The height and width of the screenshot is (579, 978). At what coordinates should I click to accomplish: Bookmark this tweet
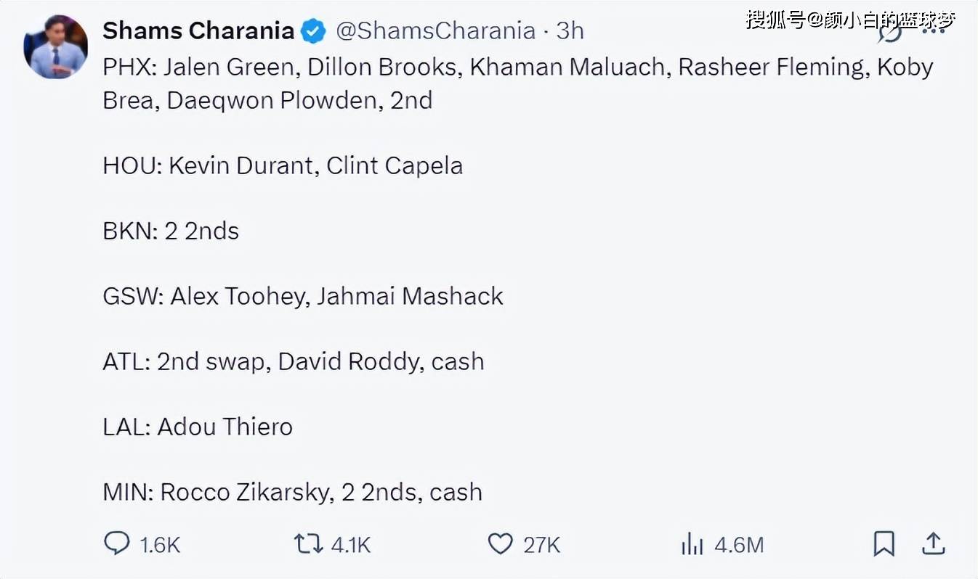click(x=884, y=543)
